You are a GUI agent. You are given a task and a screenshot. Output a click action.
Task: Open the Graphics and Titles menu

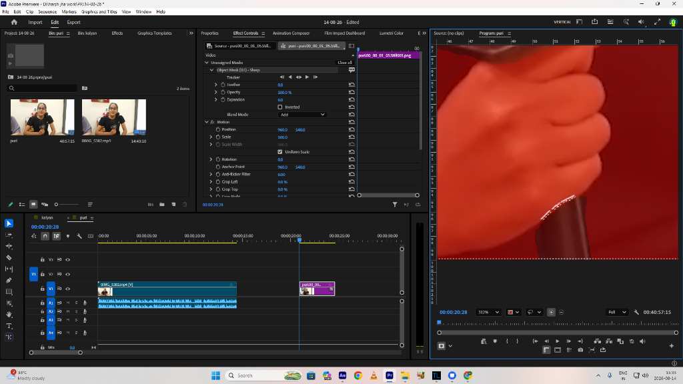[99, 12]
